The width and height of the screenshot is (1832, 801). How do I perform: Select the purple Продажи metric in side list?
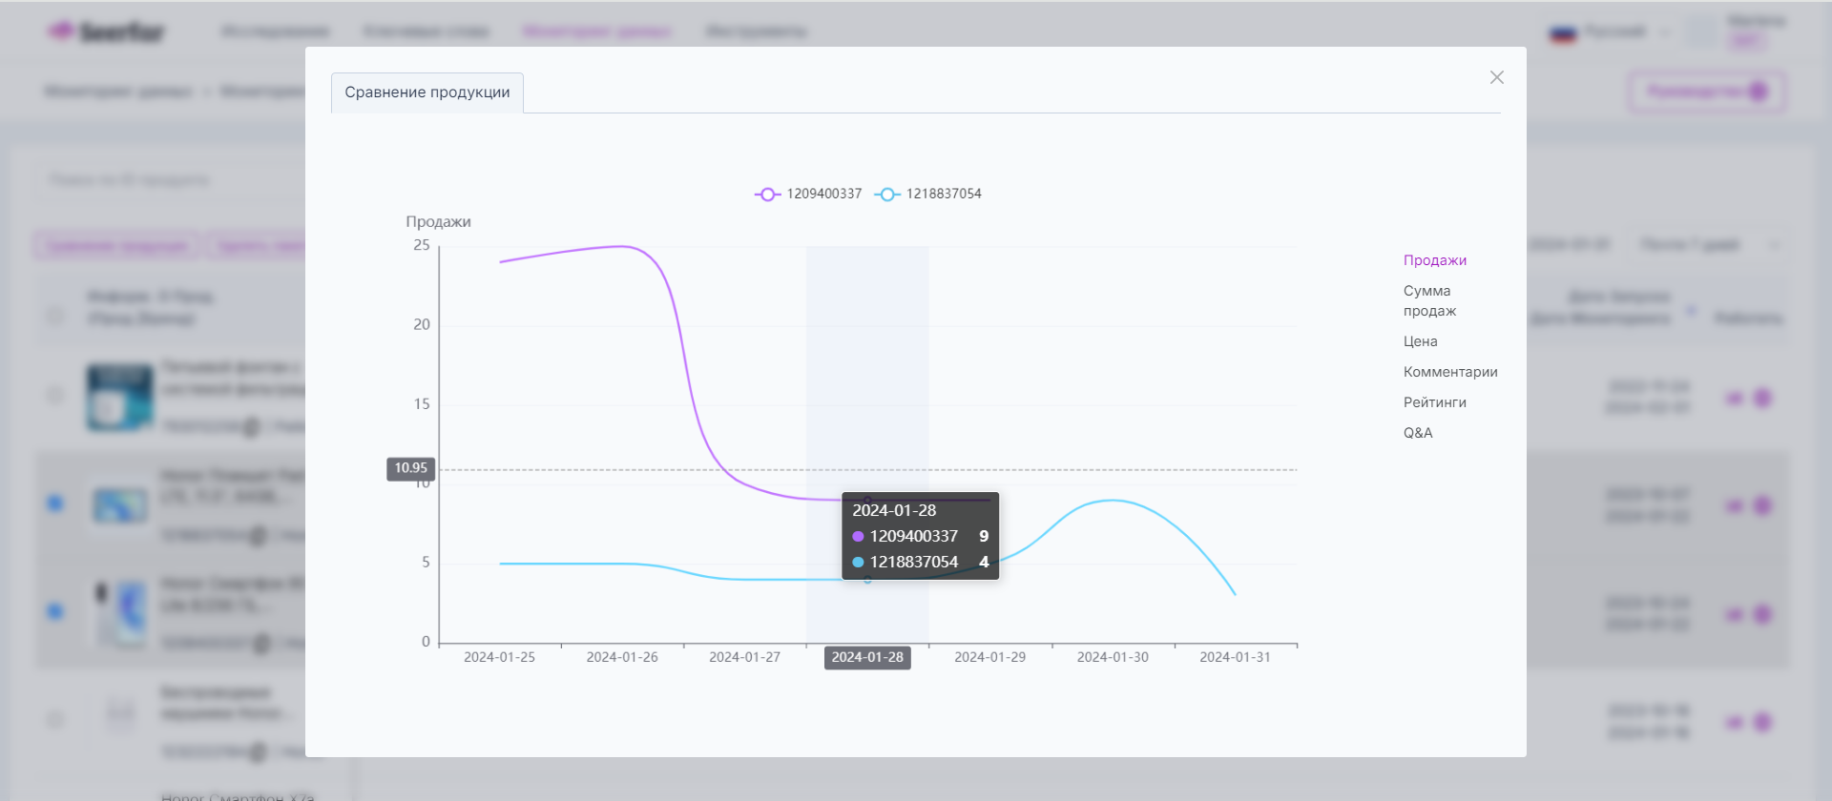click(1434, 260)
